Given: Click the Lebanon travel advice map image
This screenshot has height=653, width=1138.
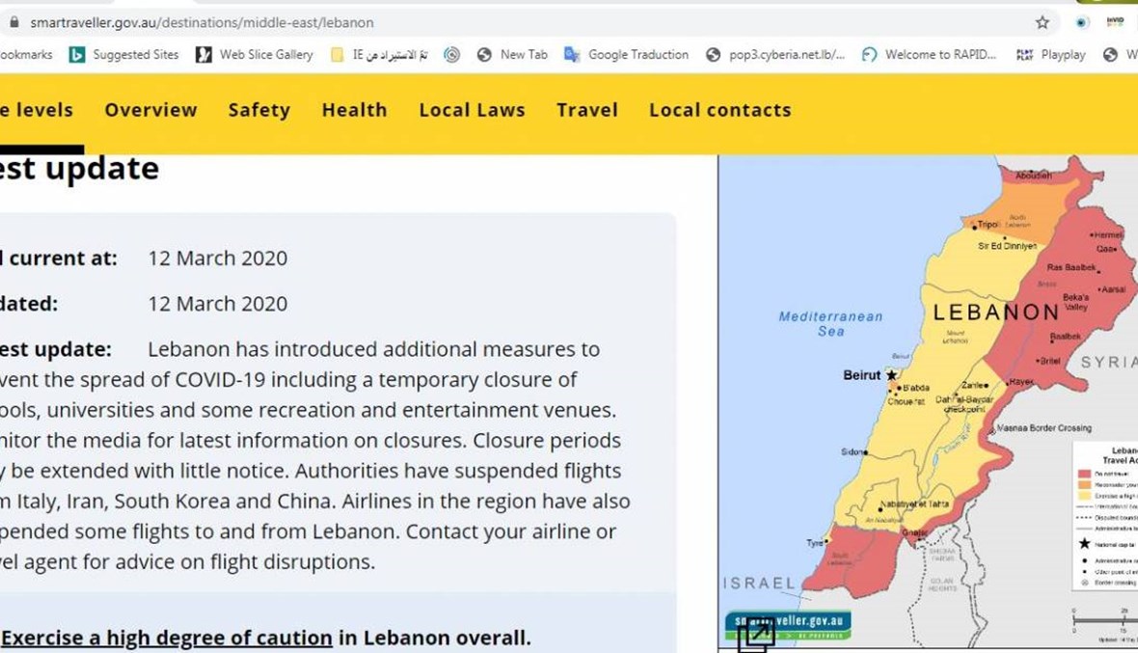Looking at the screenshot, I should click(926, 386).
